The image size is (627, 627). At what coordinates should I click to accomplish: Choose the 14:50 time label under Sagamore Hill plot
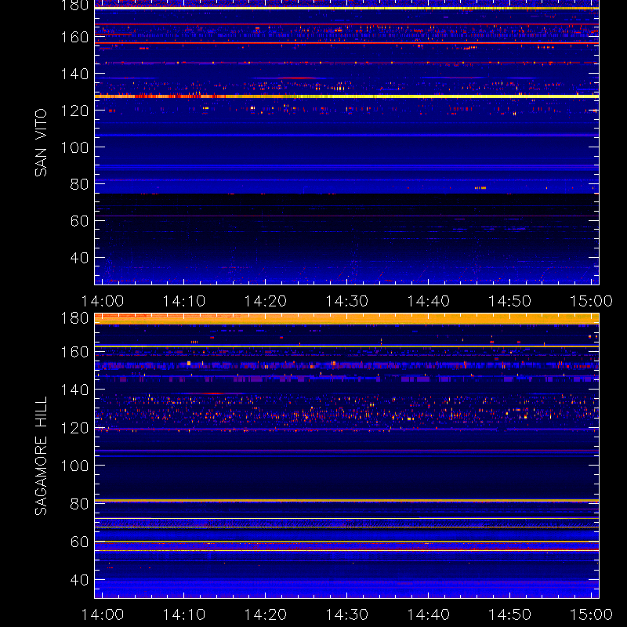[x=510, y=614]
